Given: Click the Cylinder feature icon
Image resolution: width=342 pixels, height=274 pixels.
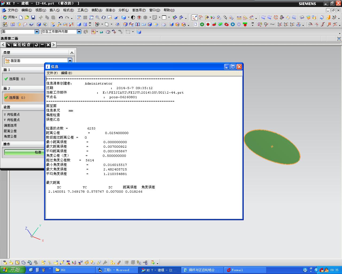Looking at the screenshot, I should click(85, 24).
